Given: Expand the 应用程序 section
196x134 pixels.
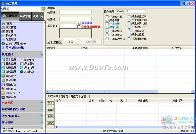Looking at the screenshot, I should coord(42,122).
